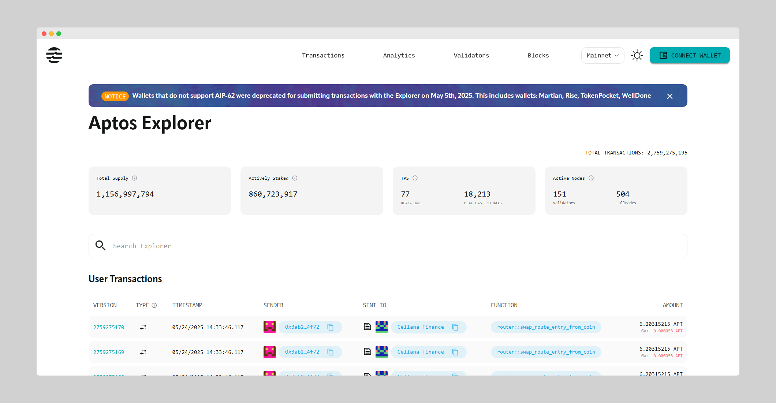Viewport: 776px width, 403px height.
Task: Click 6.20315215 APT amount in row 2759275169
Action: tap(661, 349)
